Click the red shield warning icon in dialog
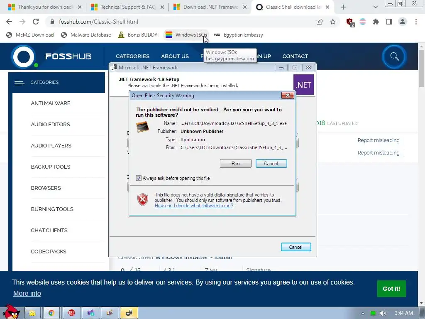This screenshot has width=425, height=319. pos(143,200)
